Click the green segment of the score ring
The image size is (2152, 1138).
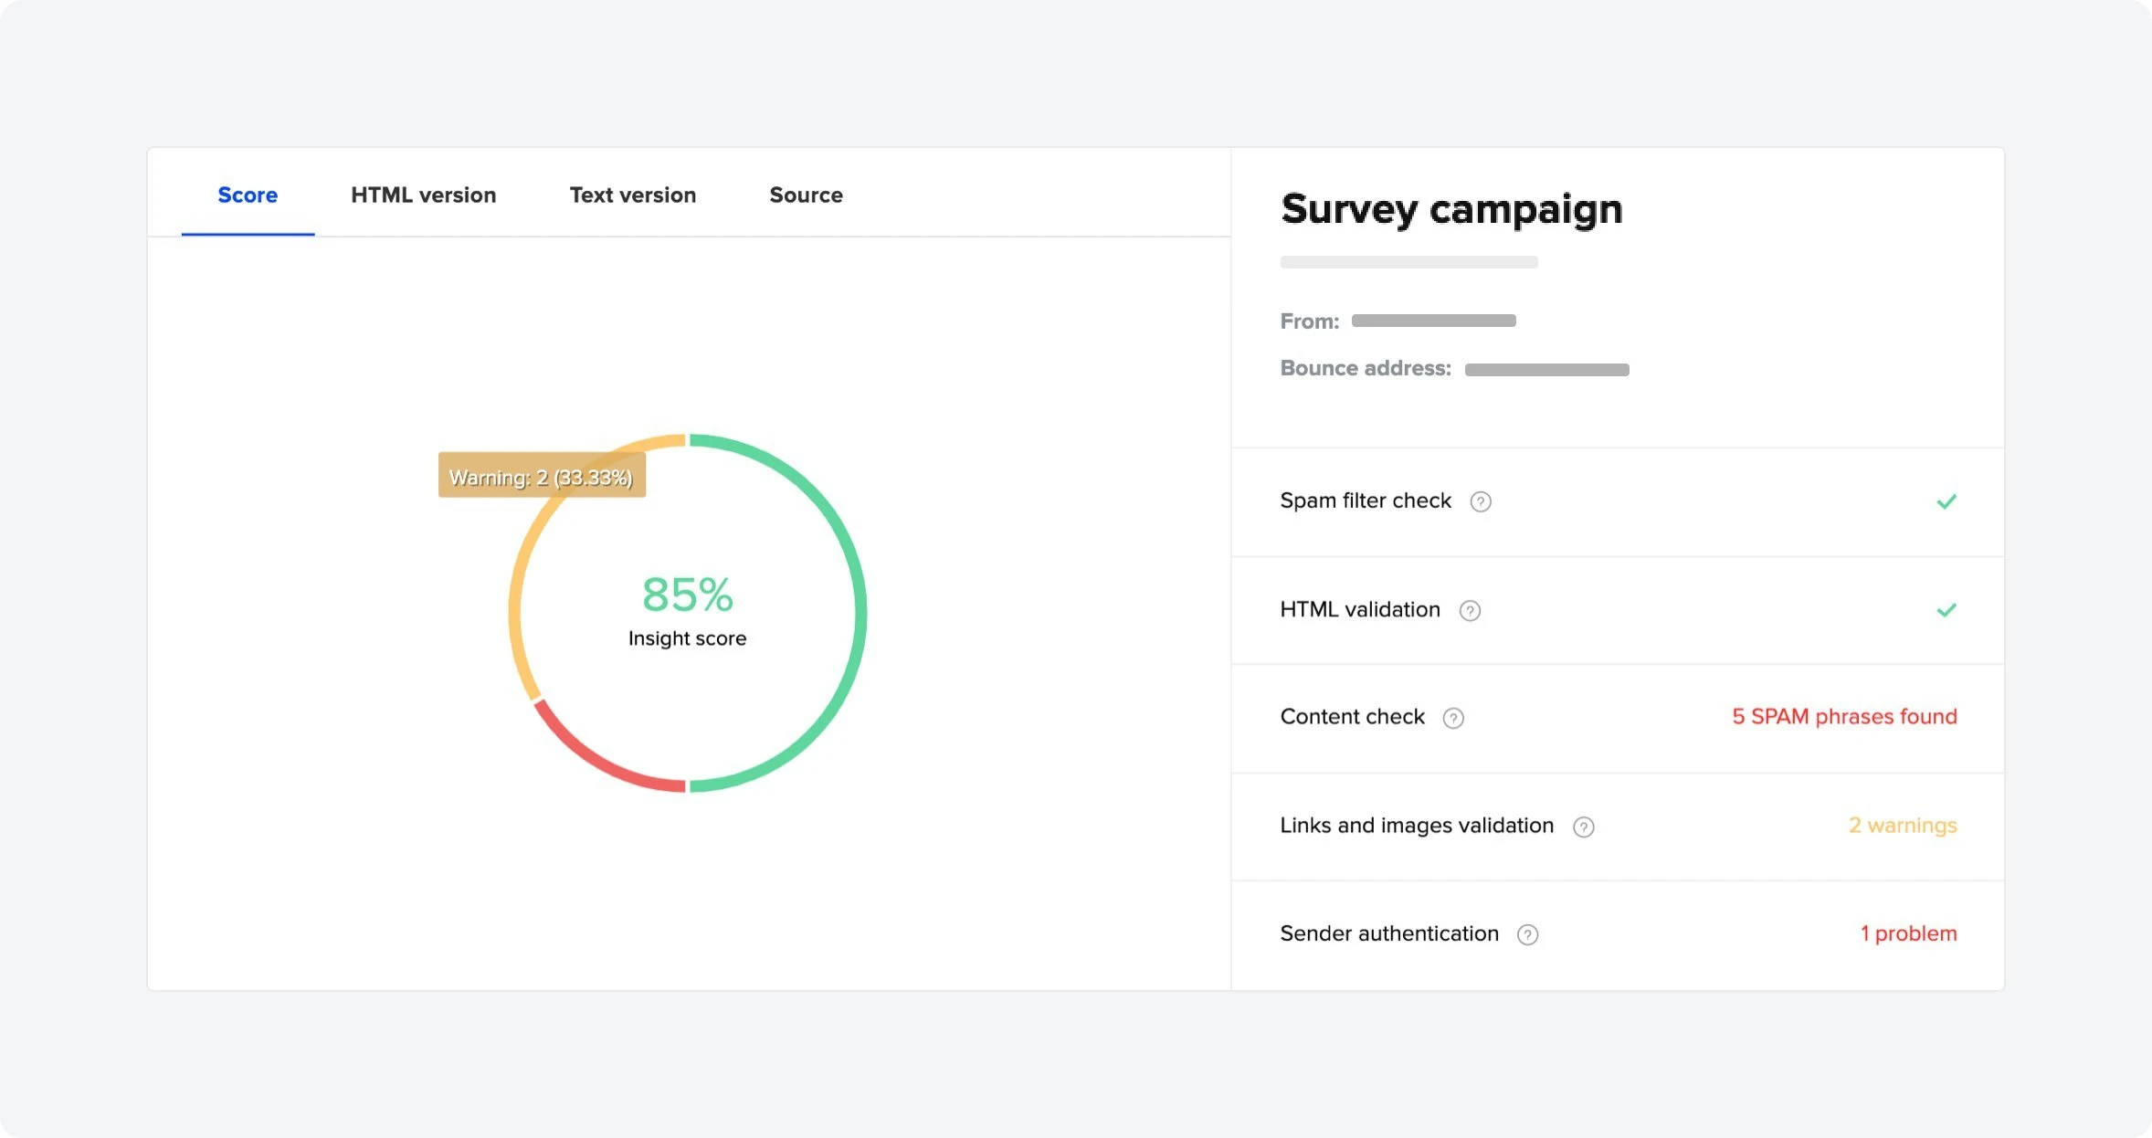tap(859, 612)
